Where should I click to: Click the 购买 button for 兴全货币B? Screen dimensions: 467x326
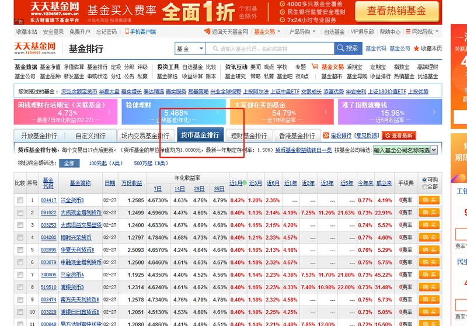click(429, 200)
